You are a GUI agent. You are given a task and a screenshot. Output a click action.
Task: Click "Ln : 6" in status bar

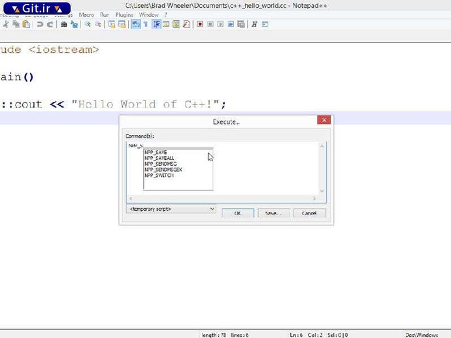pos(296,335)
